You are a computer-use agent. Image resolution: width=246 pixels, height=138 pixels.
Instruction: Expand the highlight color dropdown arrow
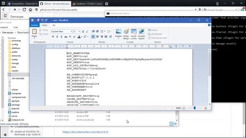pos(88,37)
